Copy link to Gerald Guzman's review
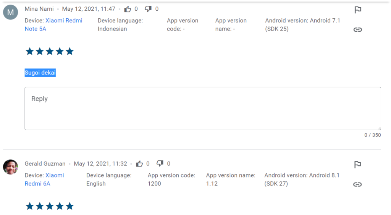 point(358,184)
